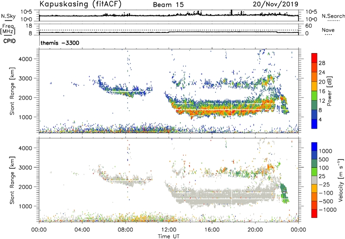Viewport: 345px width, 239px height.
Task: Click '4000' on power panel range axis
Action: 25,59
